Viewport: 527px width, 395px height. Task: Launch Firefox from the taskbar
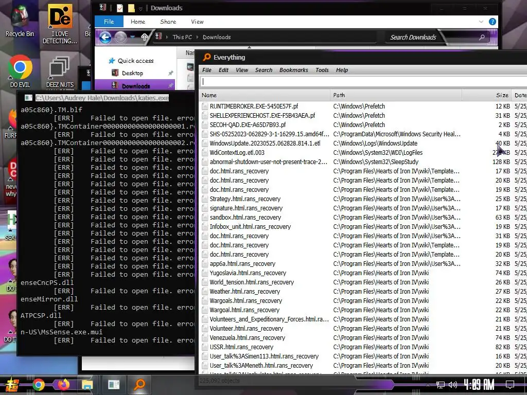pos(63,385)
